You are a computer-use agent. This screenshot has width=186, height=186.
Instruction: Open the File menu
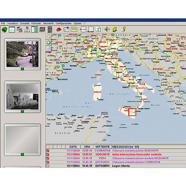3,23
